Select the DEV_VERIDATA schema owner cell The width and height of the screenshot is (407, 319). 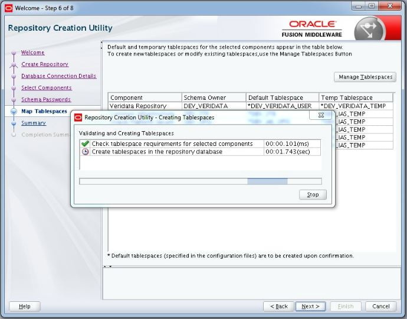(x=214, y=106)
